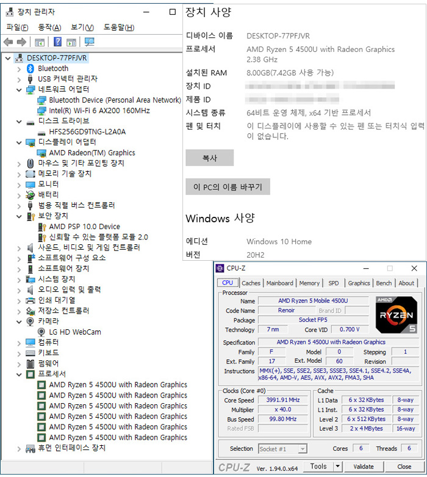
Task: Click the Bluetooth category icon
Action: click(x=30, y=68)
